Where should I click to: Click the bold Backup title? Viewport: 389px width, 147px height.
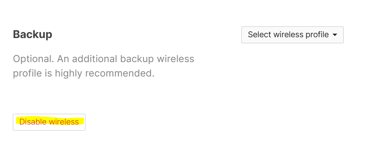pyautogui.click(x=32, y=34)
